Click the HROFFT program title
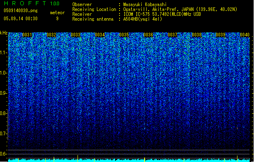 23,4
